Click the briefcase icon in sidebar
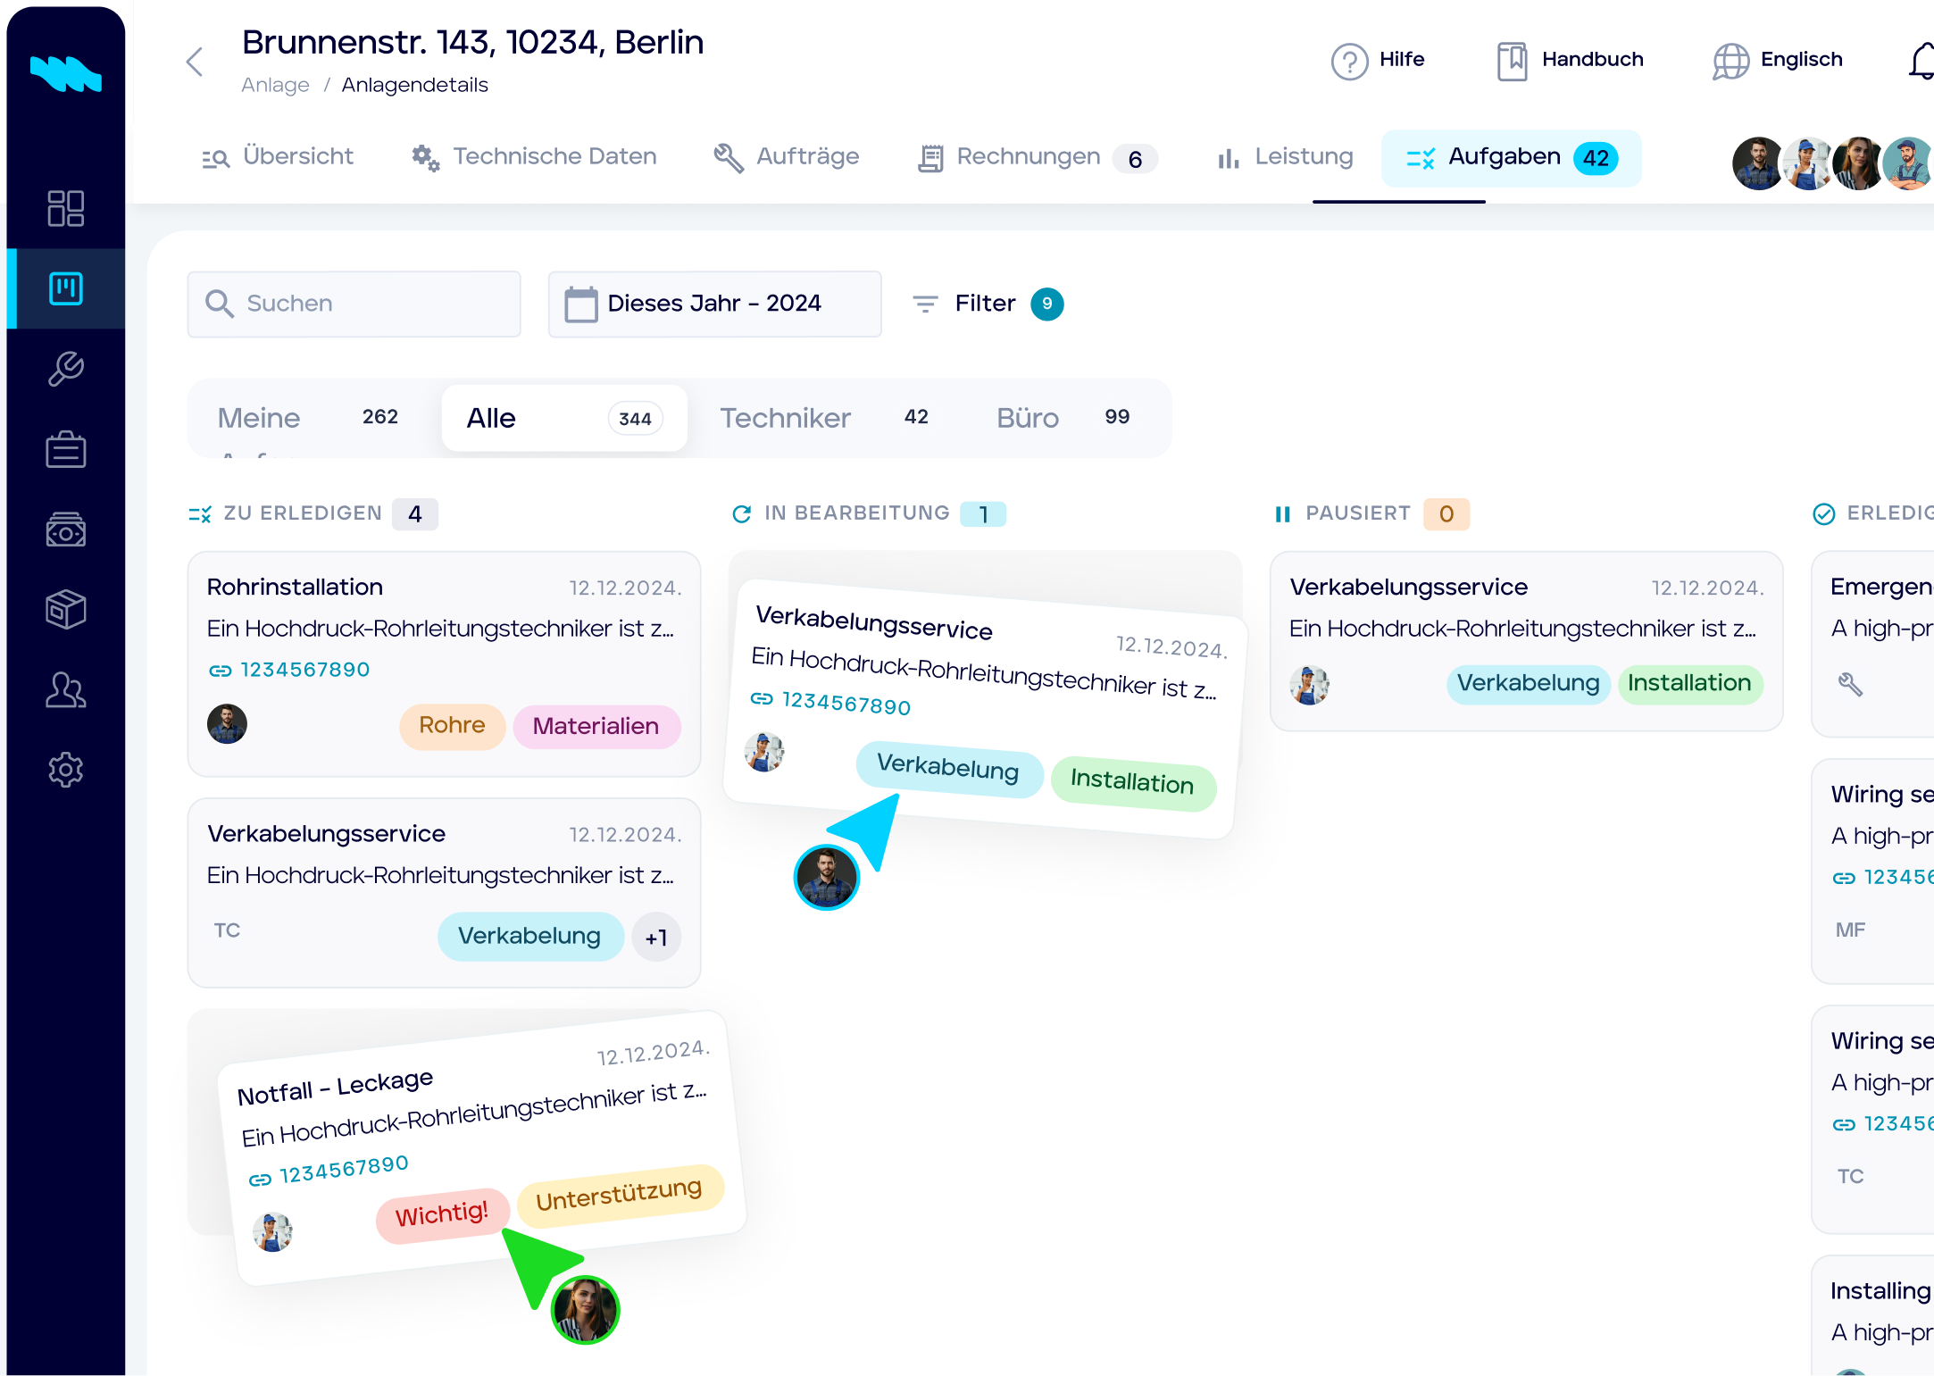The width and height of the screenshot is (1934, 1376). point(65,449)
